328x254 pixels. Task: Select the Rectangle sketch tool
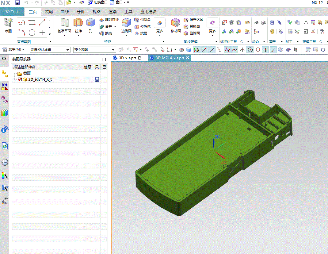point(32,22)
